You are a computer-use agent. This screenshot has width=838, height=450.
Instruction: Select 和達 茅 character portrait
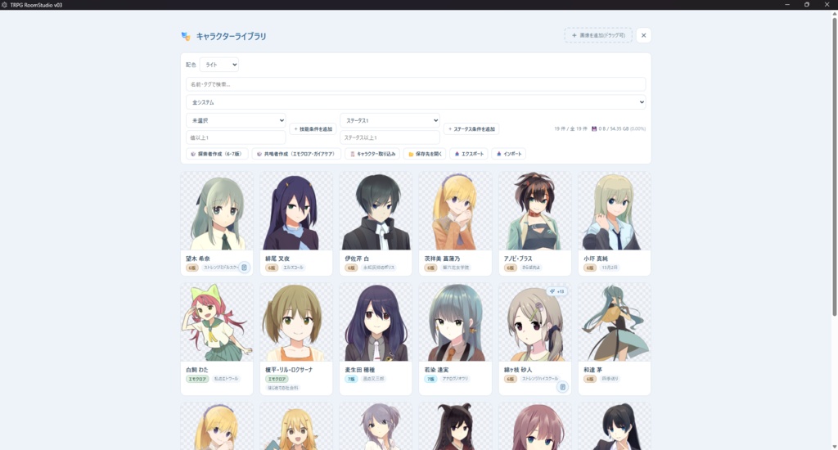pos(615,322)
